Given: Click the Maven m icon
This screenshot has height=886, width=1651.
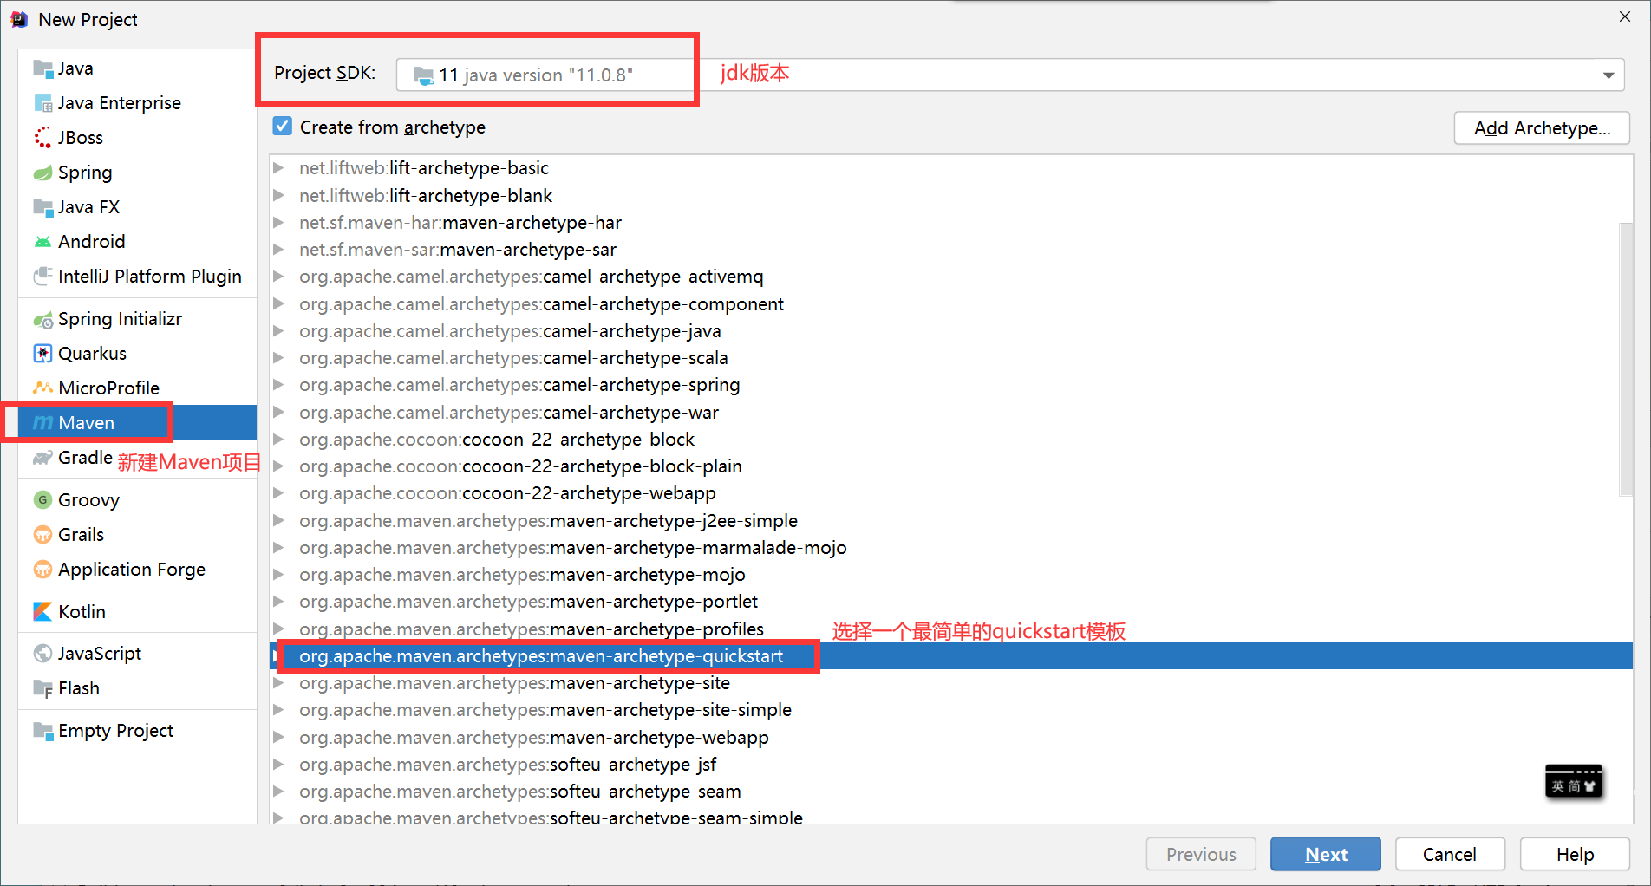Looking at the screenshot, I should (x=42, y=423).
